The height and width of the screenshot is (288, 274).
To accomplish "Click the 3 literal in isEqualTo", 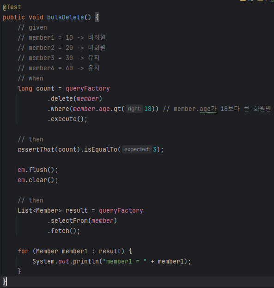I will [x=155, y=149].
